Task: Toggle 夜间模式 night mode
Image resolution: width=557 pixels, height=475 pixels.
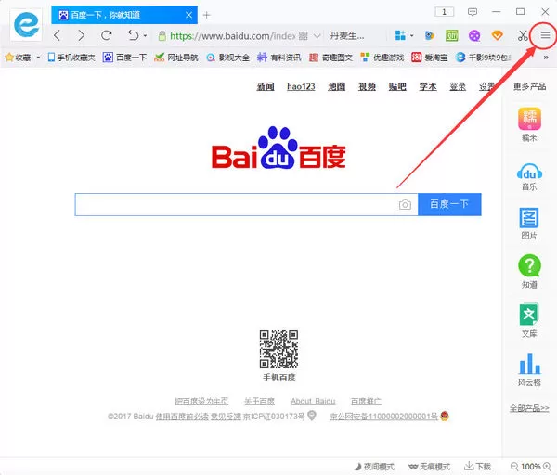Action: (x=374, y=466)
